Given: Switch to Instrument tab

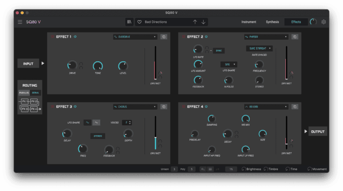Looking at the screenshot, I should click(x=249, y=22).
